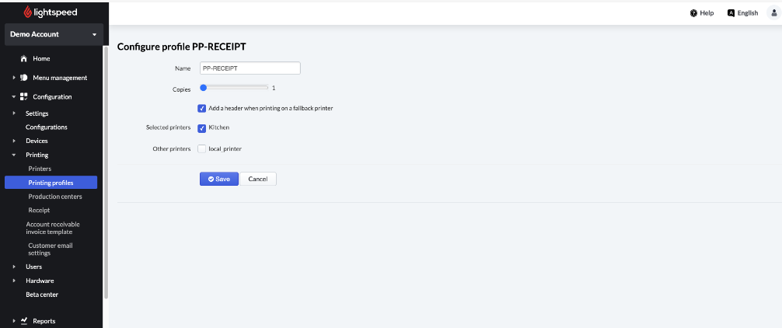Expand the Users section arrow
782x328 pixels.
[x=14, y=267]
